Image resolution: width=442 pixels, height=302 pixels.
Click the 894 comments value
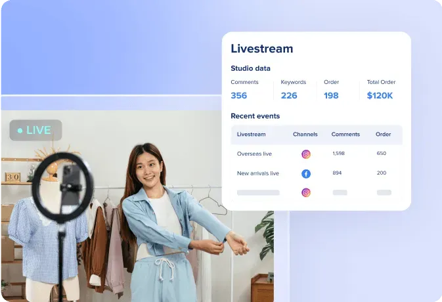click(x=337, y=173)
